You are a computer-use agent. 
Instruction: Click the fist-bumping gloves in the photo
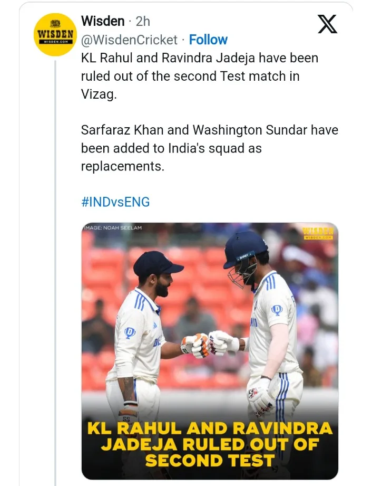point(209,344)
